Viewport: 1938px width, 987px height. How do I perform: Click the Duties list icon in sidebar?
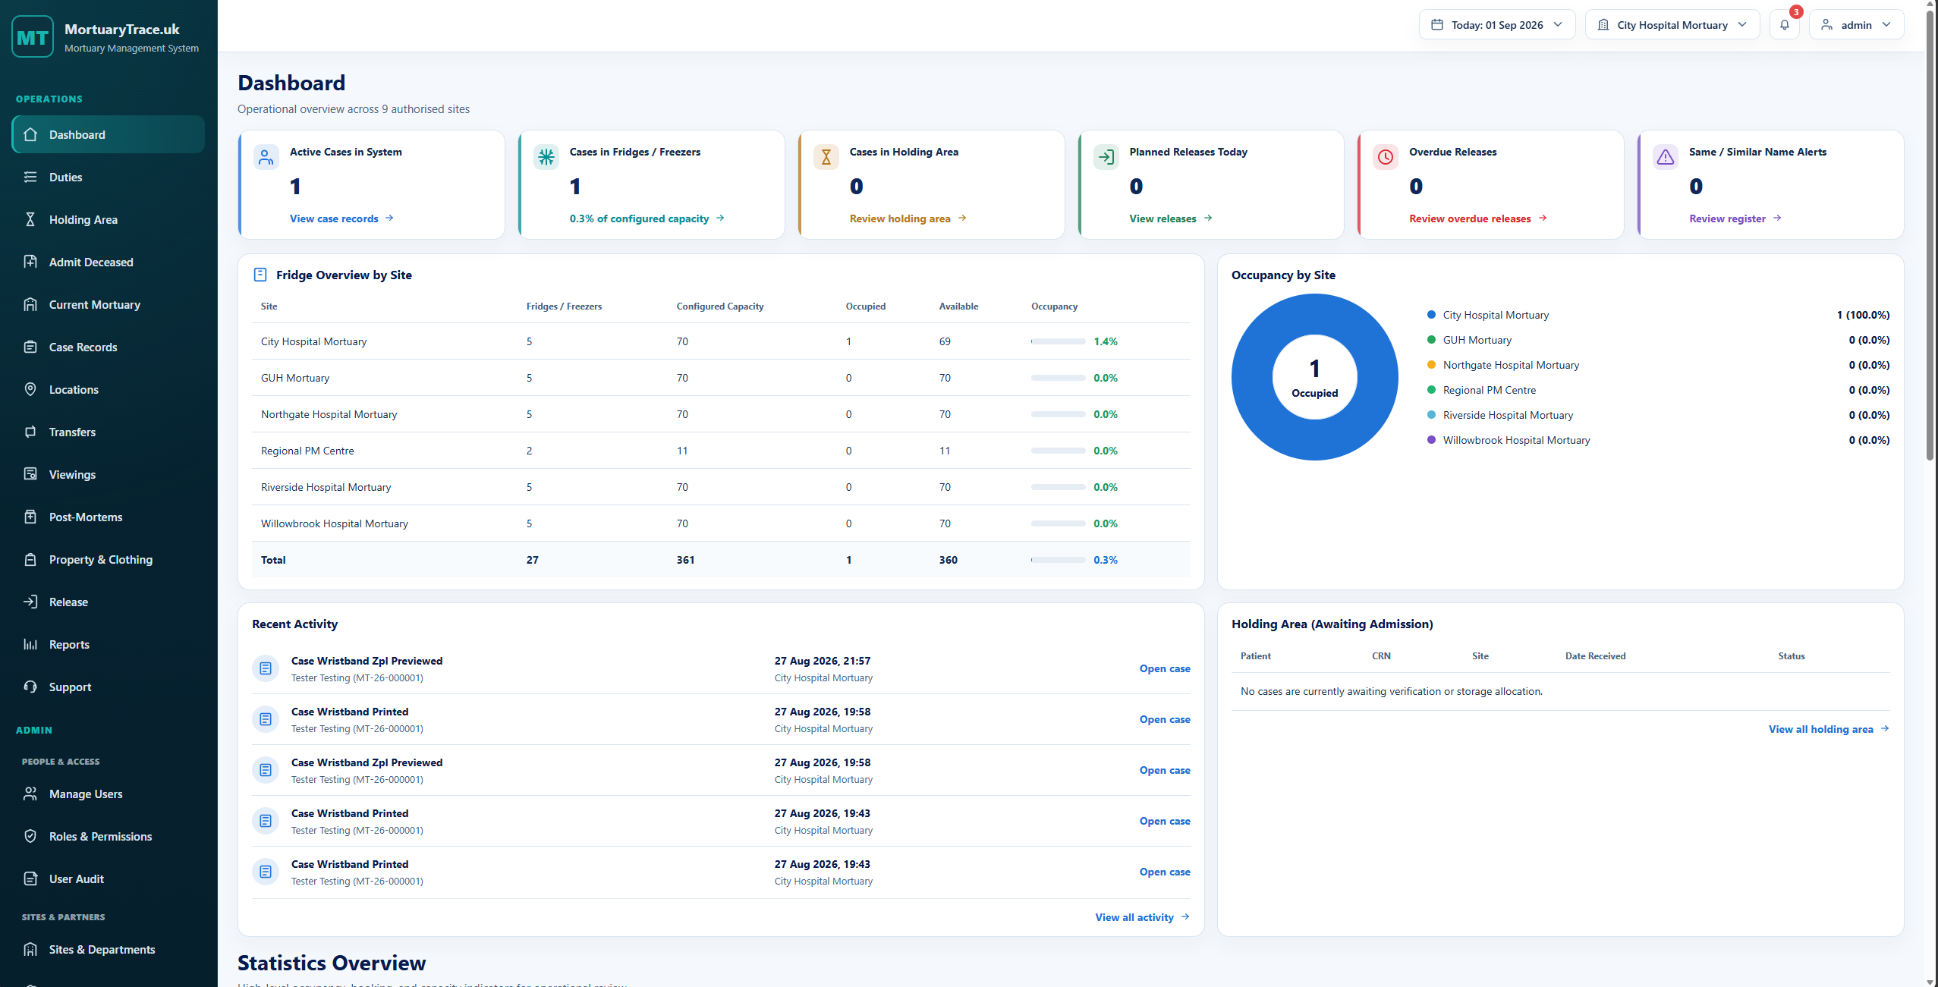click(30, 177)
